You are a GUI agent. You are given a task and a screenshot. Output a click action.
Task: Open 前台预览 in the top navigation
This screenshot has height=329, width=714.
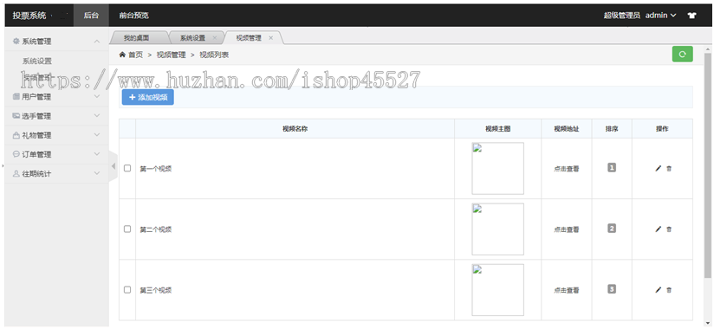(x=133, y=16)
